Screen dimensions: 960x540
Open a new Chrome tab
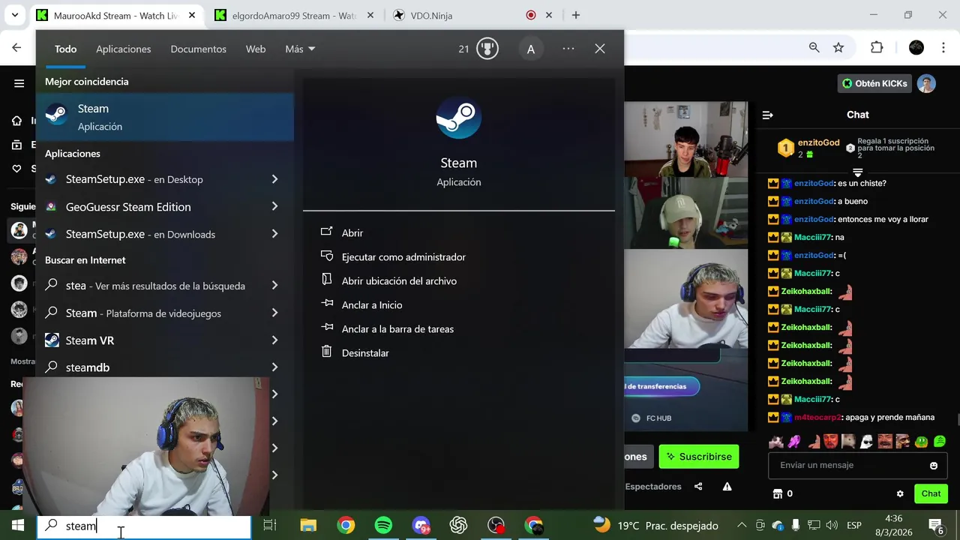coord(575,15)
